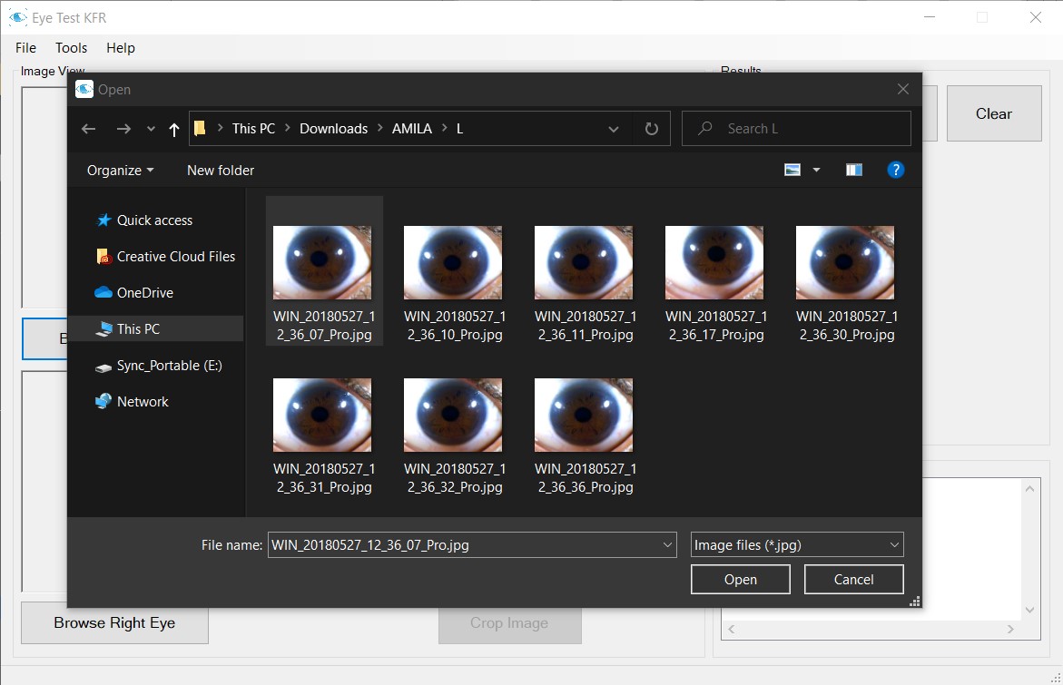Change view layout icon
This screenshot has width=1063, height=685.
pos(792,170)
